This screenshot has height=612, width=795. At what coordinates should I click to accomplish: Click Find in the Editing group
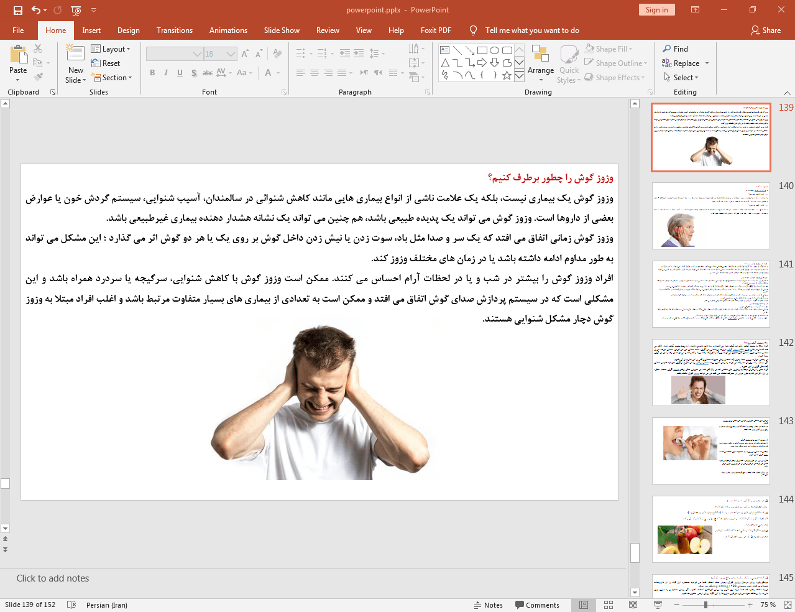tap(676, 49)
